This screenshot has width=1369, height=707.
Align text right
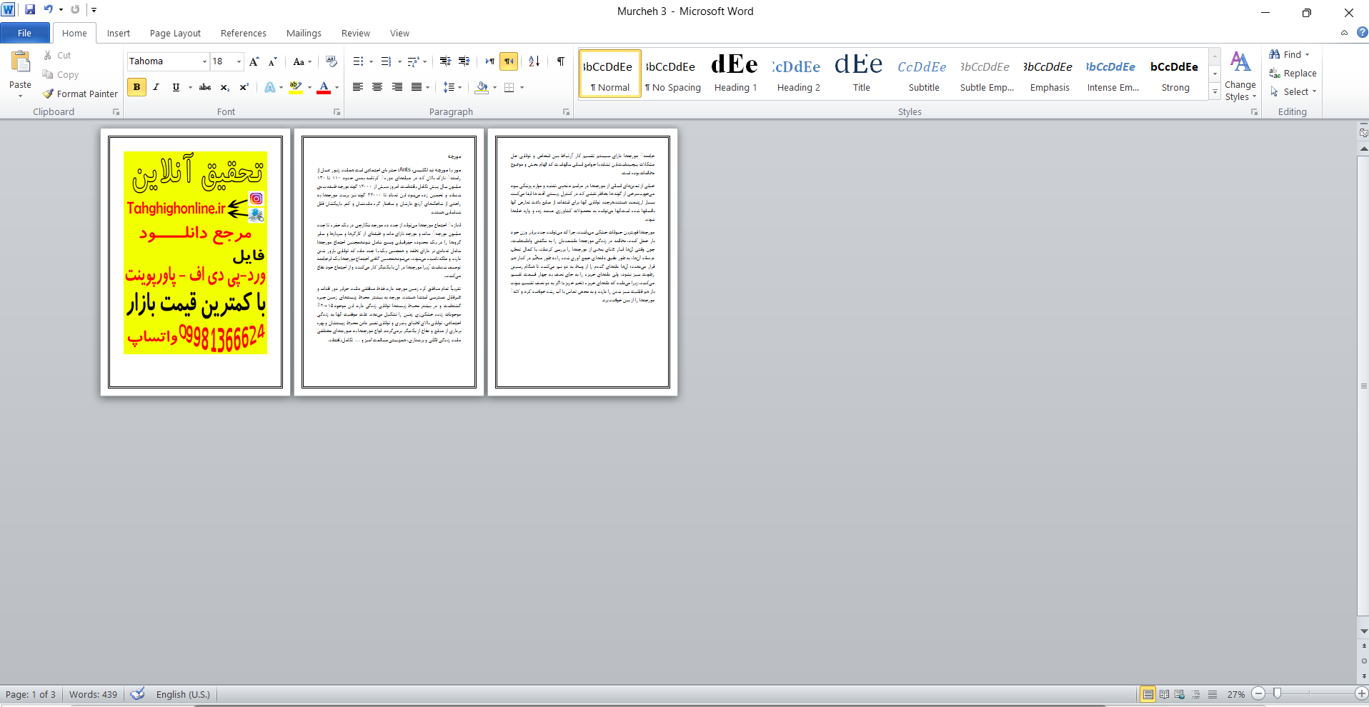(397, 87)
